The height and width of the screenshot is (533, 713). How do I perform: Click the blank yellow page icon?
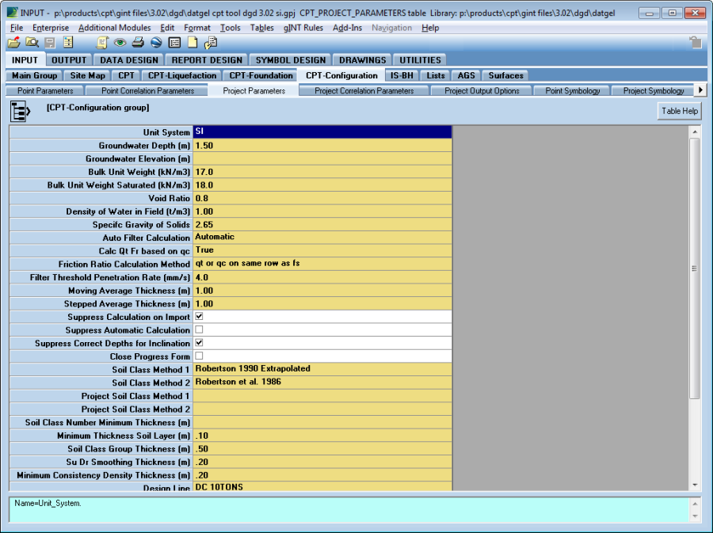tap(193, 43)
